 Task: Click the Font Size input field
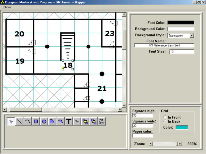click(x=182, y=52)
